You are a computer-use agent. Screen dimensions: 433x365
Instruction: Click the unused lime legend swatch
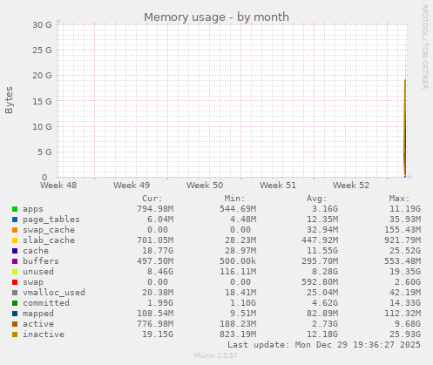pyautogui.click(x=15, y=272)
